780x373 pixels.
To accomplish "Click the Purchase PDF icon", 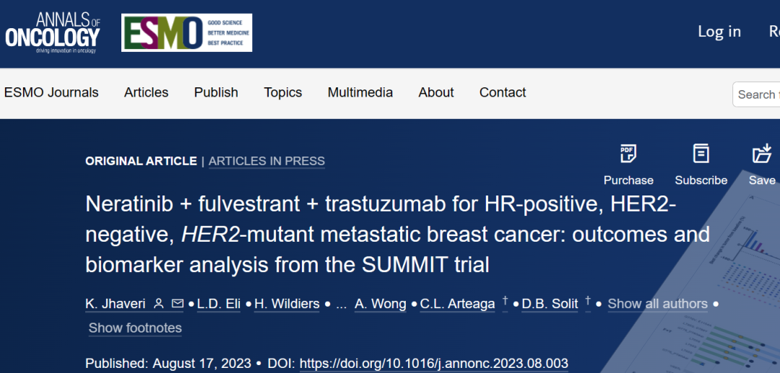I will coord(628,154).
